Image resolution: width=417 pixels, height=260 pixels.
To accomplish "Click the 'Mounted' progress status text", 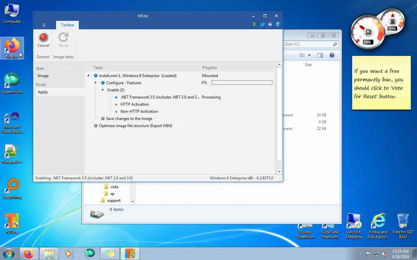I will pyautogui.click(x=210, y=76).
